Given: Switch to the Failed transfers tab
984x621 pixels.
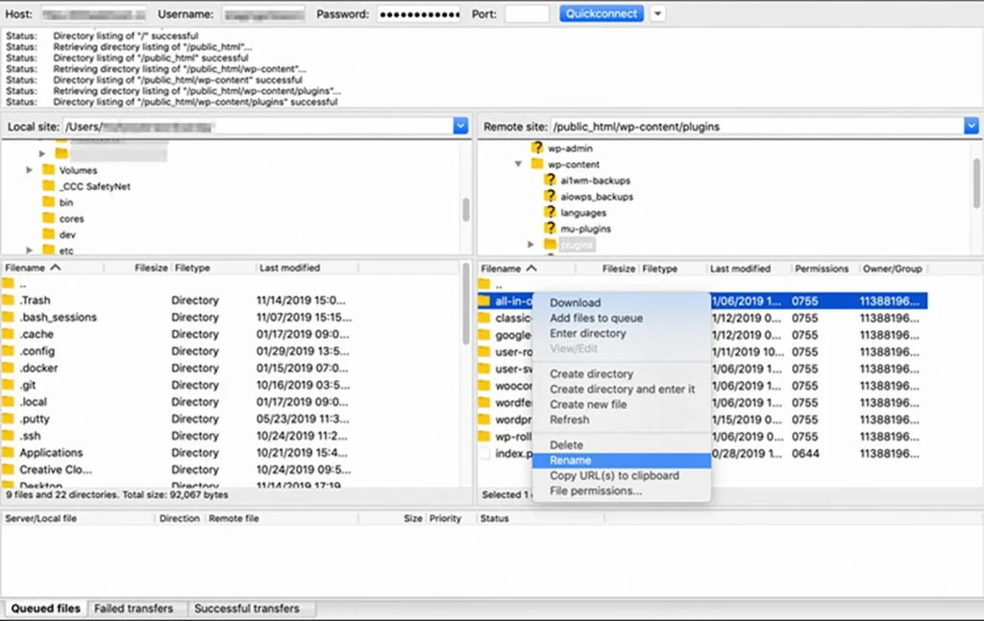Looking at the screenshot, I should [x=135, y=609].
